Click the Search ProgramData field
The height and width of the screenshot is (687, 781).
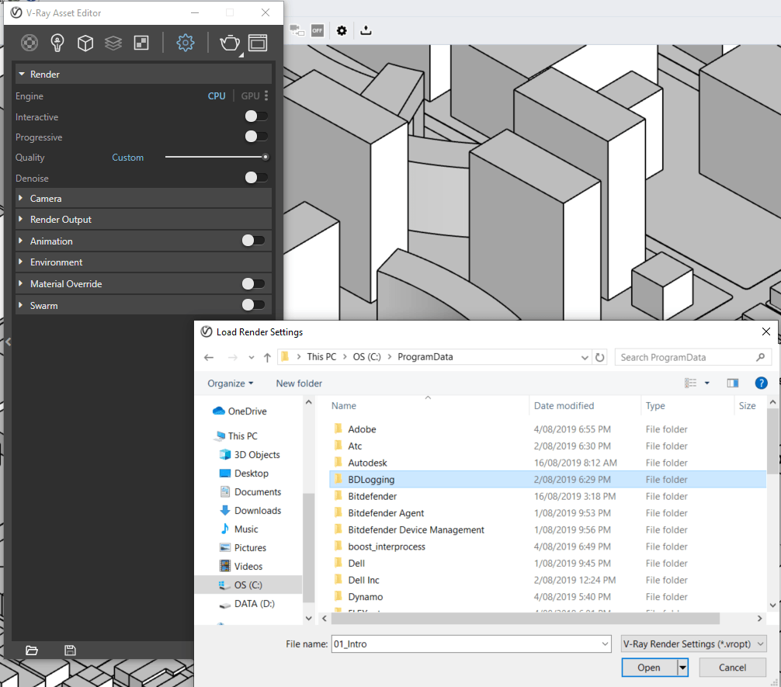(x=693, y=357)
